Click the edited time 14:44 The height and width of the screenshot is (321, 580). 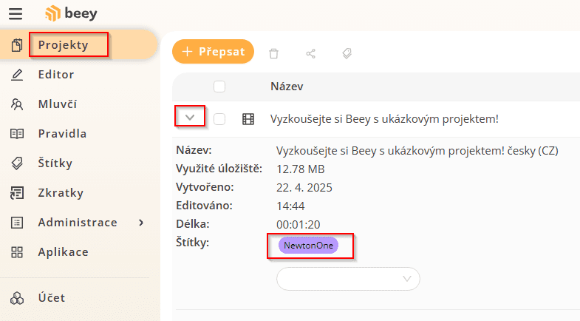point(290,206)
